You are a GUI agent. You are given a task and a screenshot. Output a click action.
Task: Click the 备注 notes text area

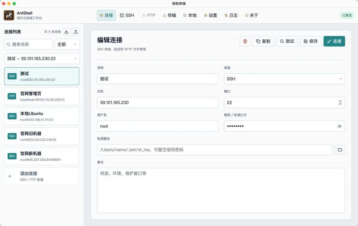pyautogui.click(x=221, y=190)
